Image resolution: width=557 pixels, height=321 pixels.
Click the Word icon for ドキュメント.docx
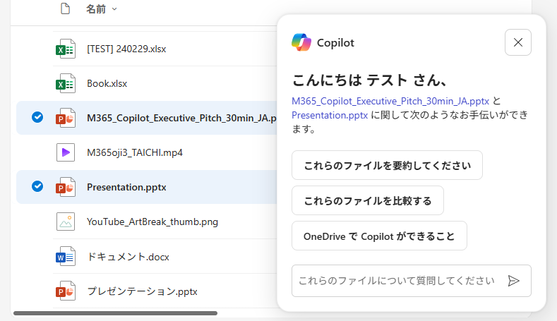click(65, 257)
